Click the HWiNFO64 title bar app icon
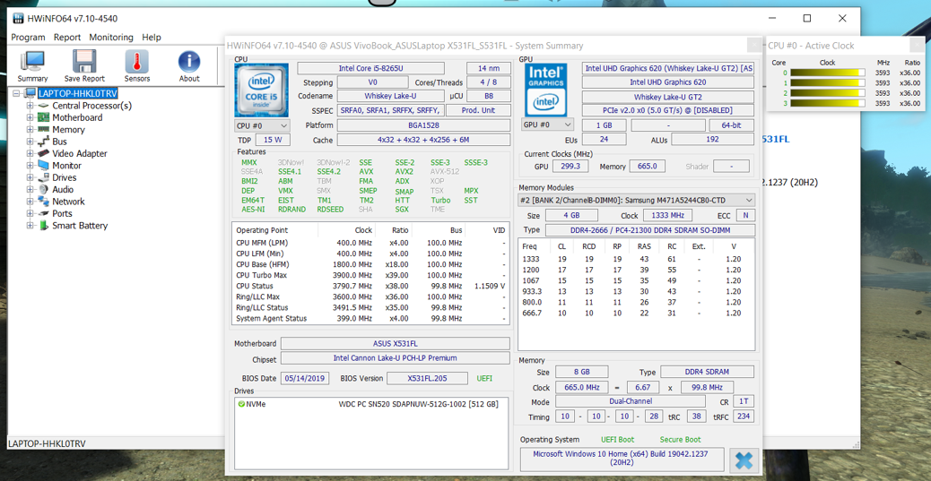The width and height of the screenshot is (931, 481). pos(19,19)
